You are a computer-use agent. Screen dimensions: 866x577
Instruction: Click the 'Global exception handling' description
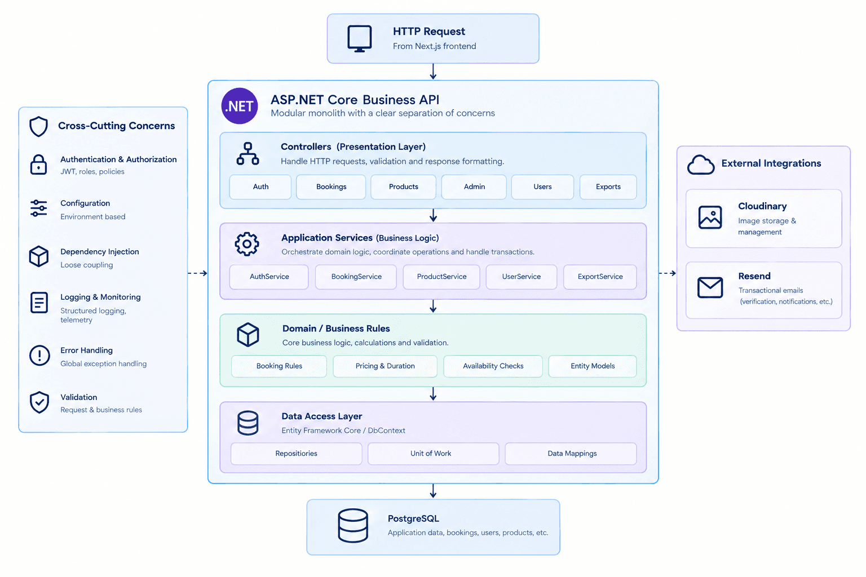pos(104,364)
